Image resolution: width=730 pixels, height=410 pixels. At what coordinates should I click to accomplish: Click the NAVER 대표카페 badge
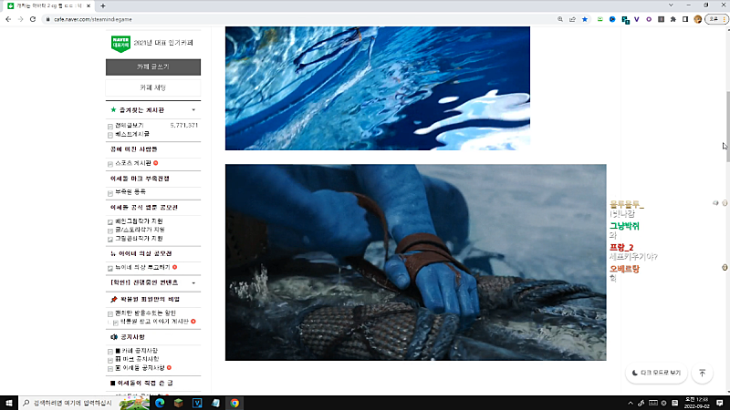120,43
